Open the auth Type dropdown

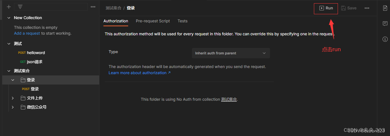[231, 53]
